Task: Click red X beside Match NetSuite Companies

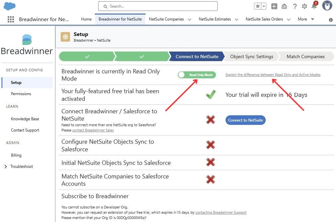Action: tap(210, 179)
